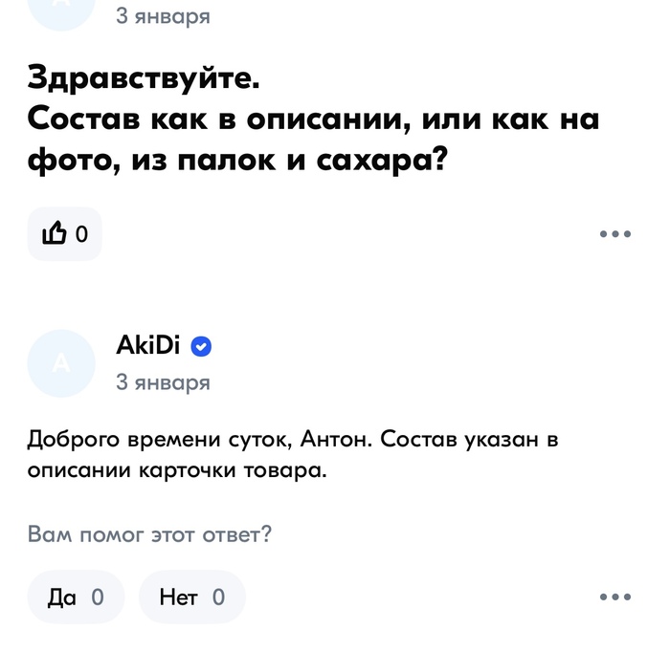Click the like count beside the thumbs-up
This screenshot has height=652, width=670.
(x=81, y=233)
